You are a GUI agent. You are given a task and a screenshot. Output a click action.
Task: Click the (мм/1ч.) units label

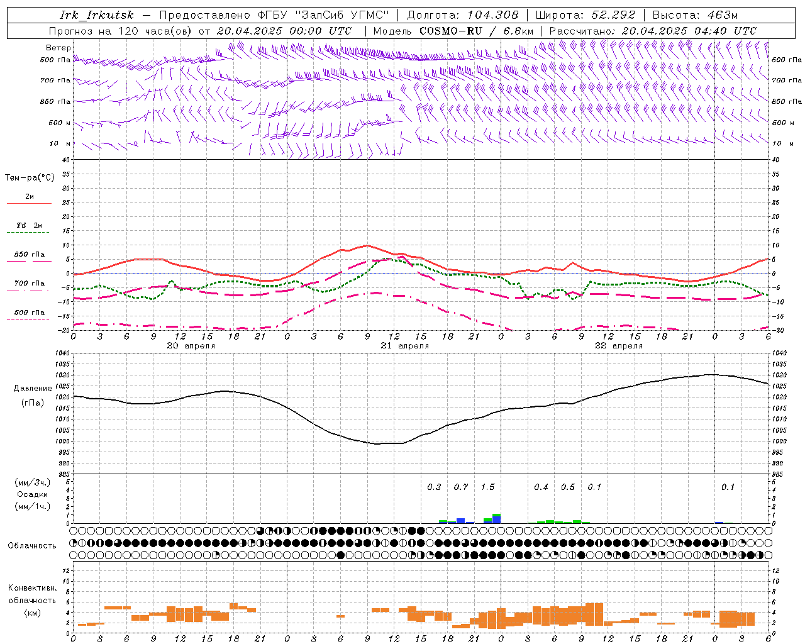33,506
